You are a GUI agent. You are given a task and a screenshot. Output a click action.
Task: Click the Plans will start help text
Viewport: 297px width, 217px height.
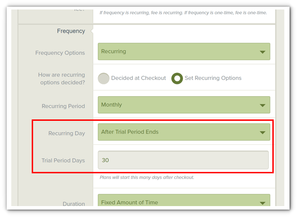click(x=147, y=178)
